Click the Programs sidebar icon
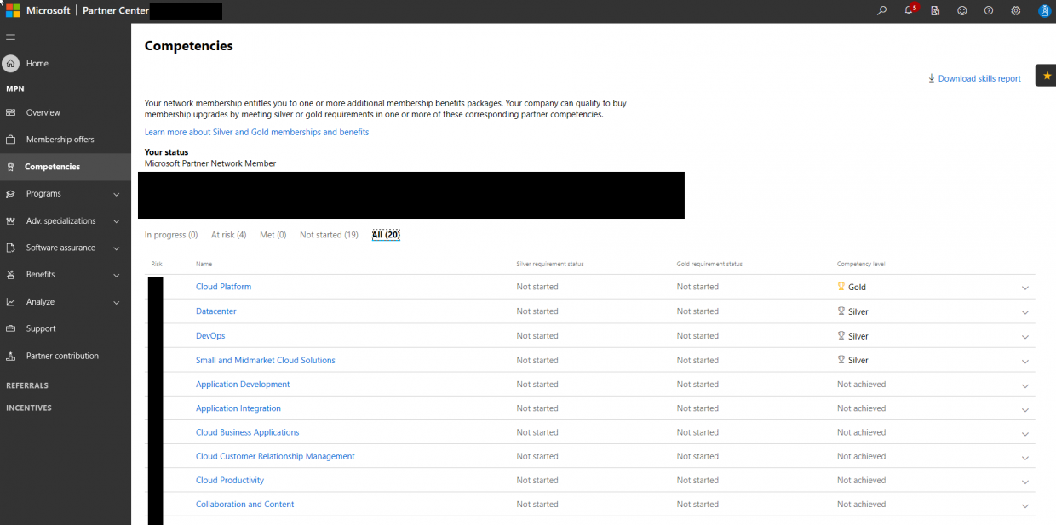This screenshot has height=525, width=1056. pyautogui.click(x=11, y=194)
